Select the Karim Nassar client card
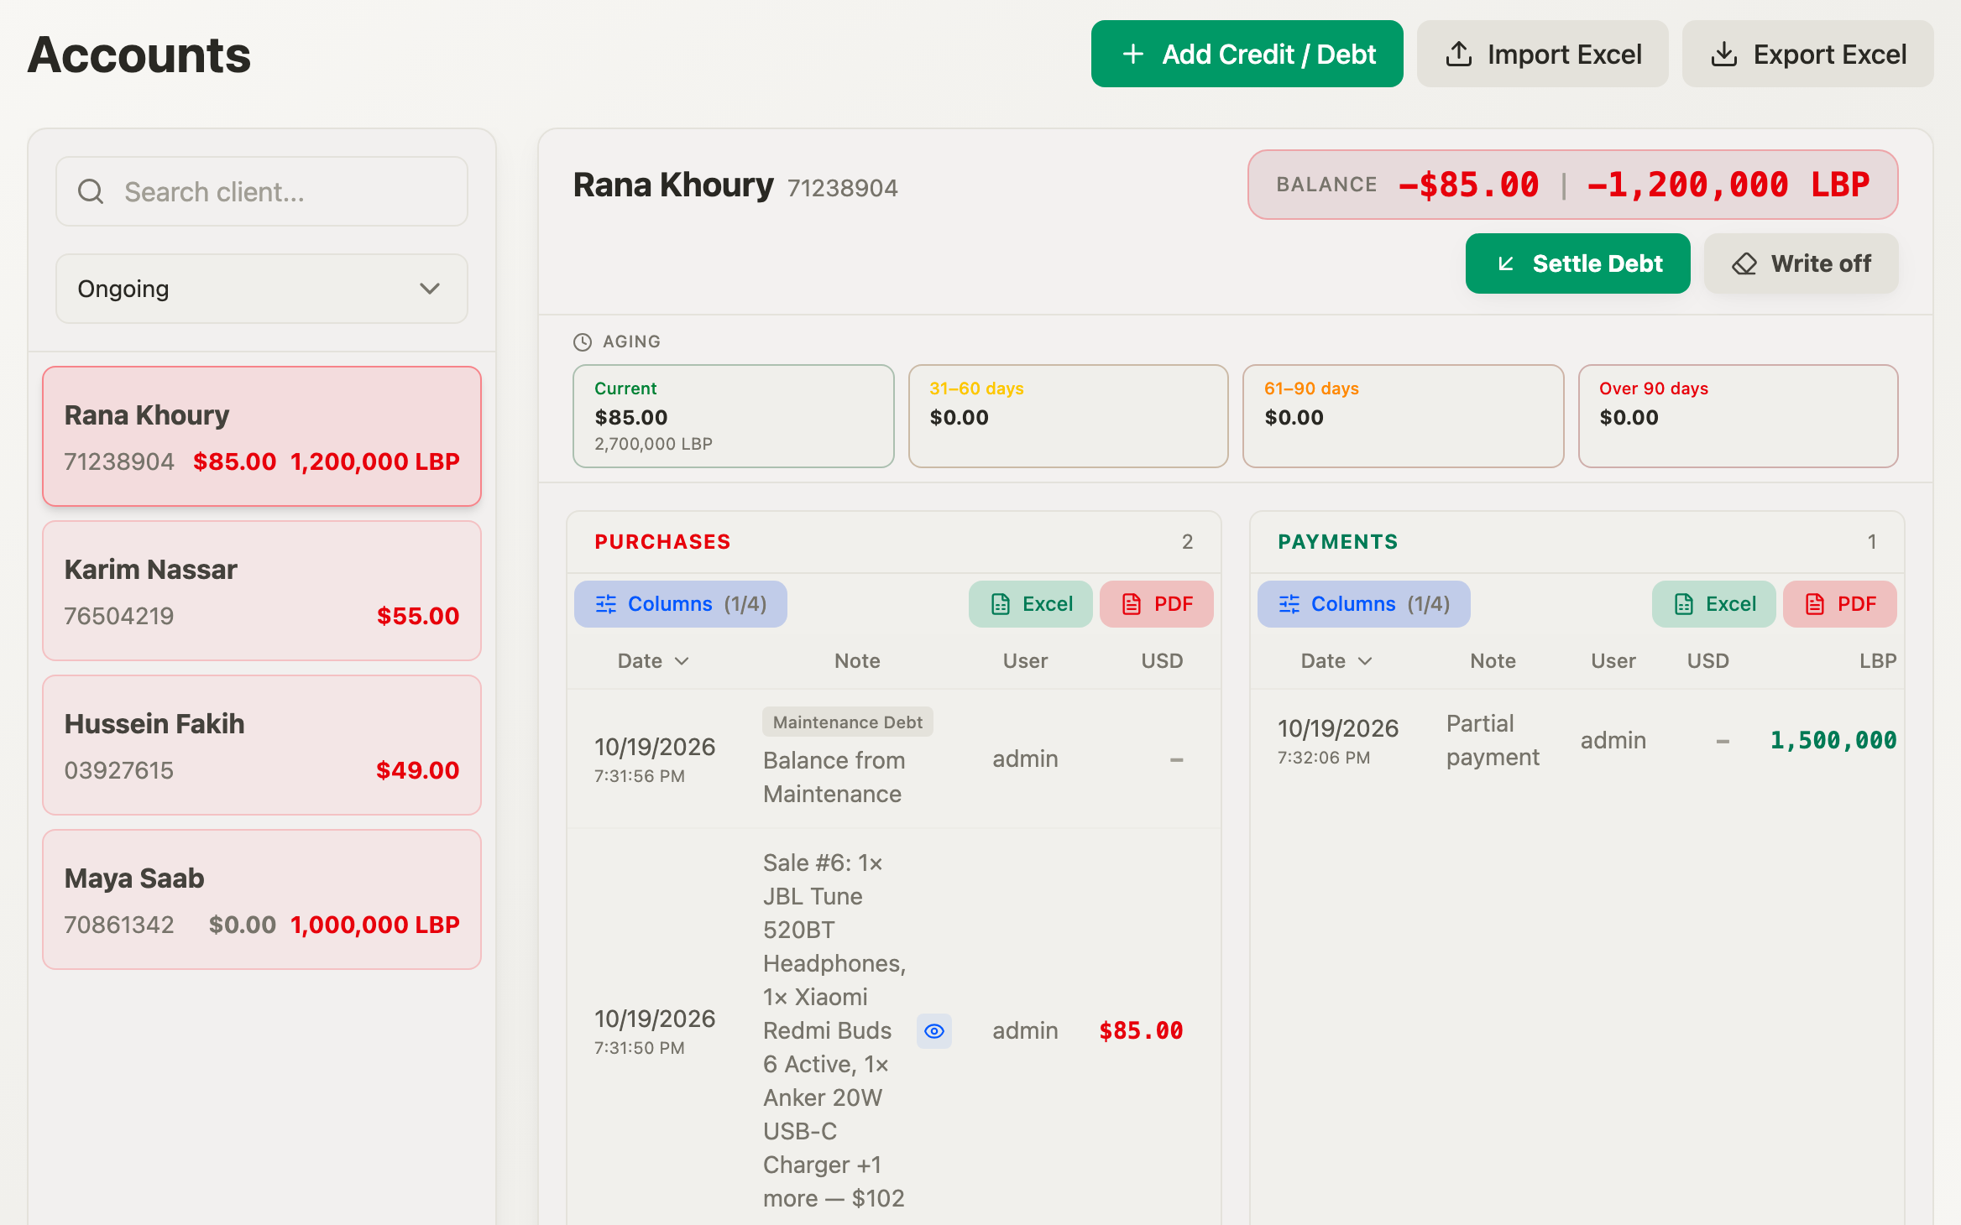The width and height of the screenshot is (1961, 1225). (x=262, y=591)
